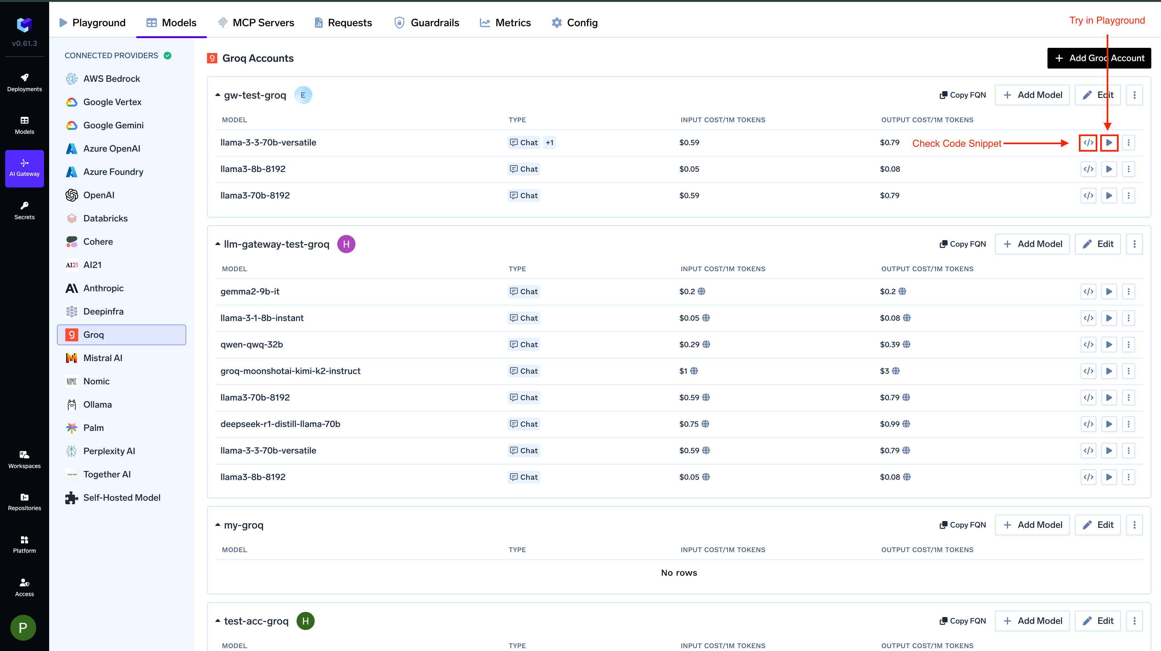Try qwen-qwq-32b in playground
Image resolution: width=1161 pixels, height=651 pixels.
click(x=1109, y=345)
